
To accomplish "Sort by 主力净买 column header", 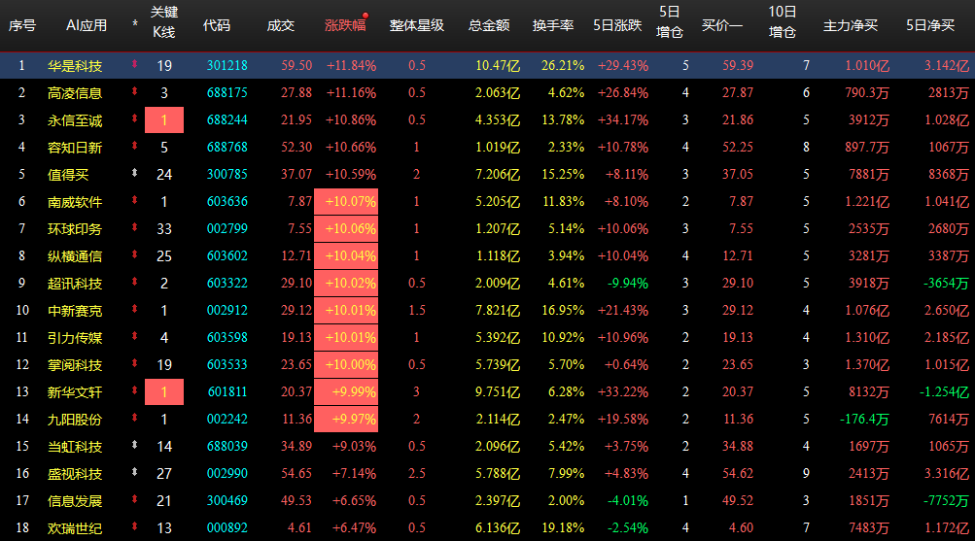I will coord(850,25).
